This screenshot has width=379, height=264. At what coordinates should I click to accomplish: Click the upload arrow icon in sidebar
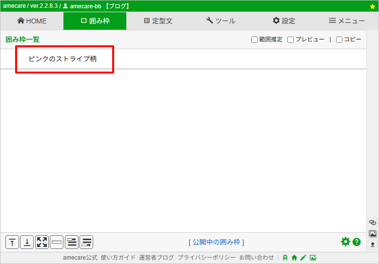(x=373, y=244)
